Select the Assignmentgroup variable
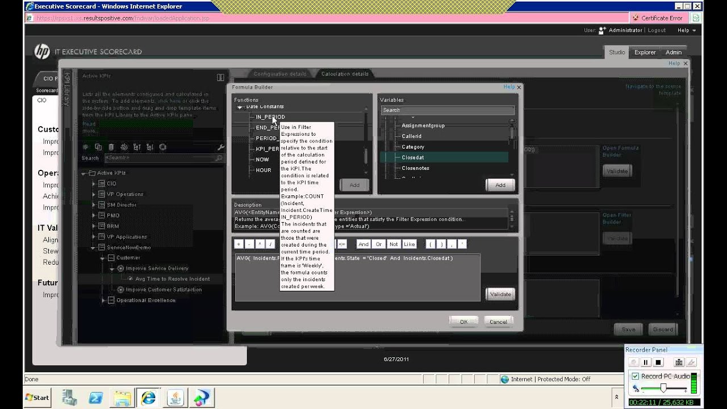This screenshot has width=727, height=409. (423, 126)
